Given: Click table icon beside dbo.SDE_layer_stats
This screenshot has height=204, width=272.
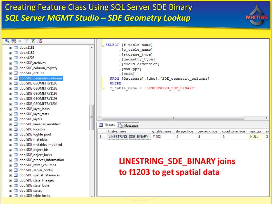Looking at the screenshot, I should click(16, 114).
